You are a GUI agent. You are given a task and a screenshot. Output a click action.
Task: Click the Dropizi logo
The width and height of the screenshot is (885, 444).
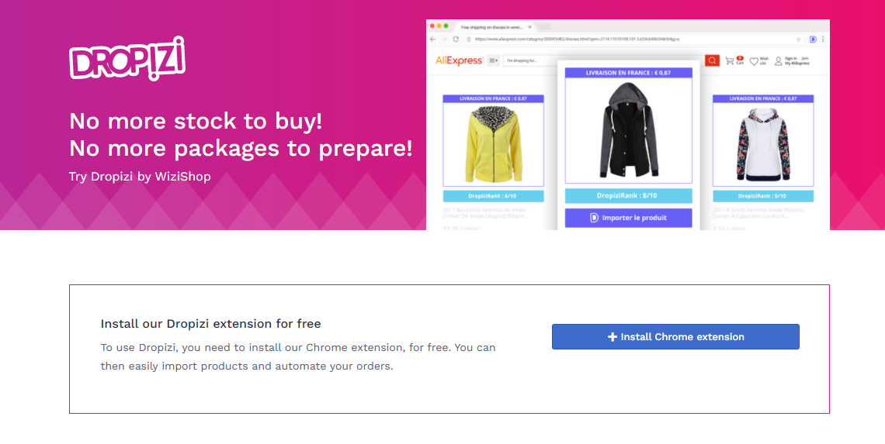pyautogui.click(x=127, y=59)
